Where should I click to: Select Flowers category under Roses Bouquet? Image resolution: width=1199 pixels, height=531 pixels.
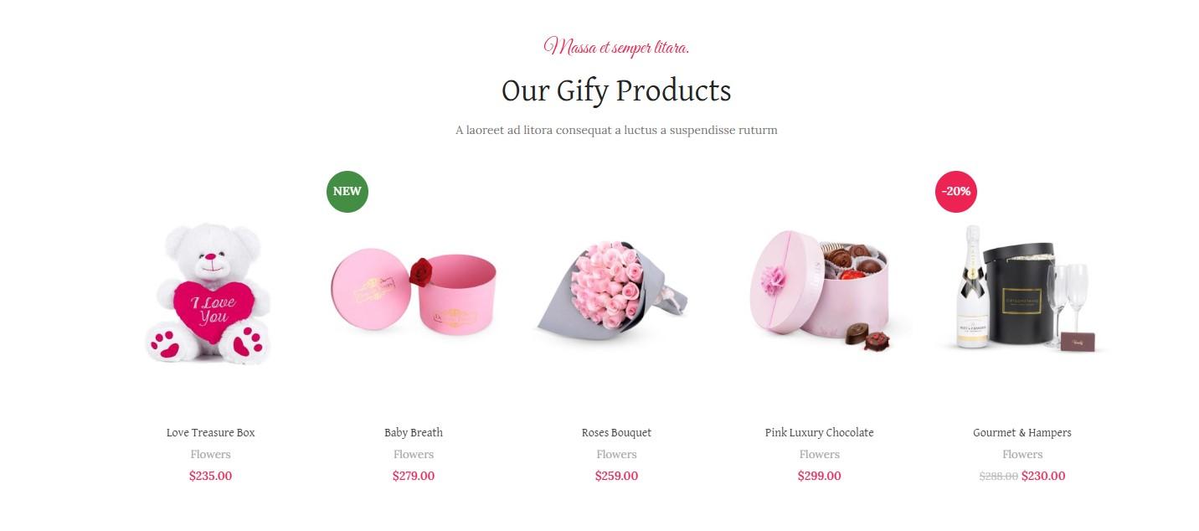click(616, 454)
